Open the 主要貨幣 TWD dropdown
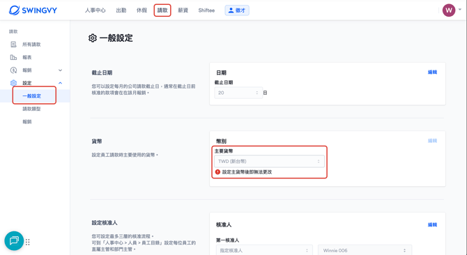The image size is (467, 255). pos(269,161)
